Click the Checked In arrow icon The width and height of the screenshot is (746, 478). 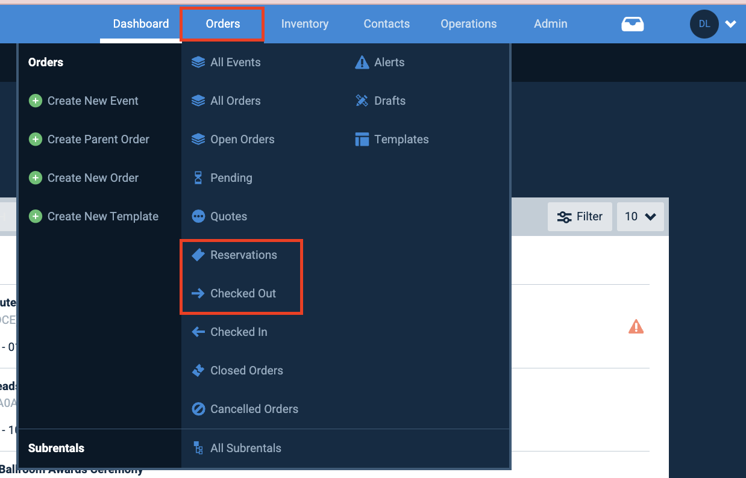(198, 332)
